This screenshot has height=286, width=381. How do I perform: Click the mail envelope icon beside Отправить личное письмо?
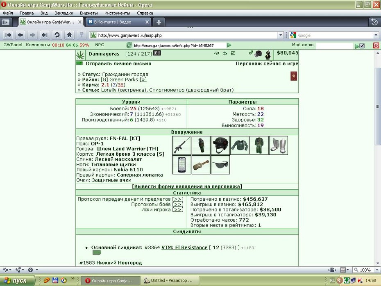(x=79, y=64)
